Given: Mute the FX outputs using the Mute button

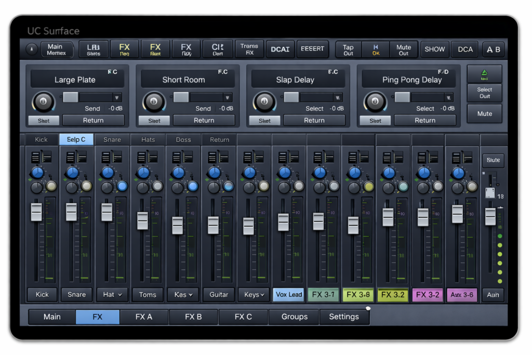Looking at the screenshot, I should (x=484, y=113).
